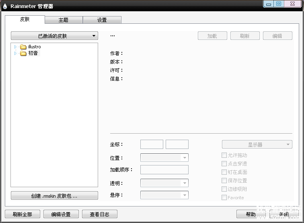Switch to the 皮肤 tab
Viewport: 304px width, 223px height.
pos(25,19)
